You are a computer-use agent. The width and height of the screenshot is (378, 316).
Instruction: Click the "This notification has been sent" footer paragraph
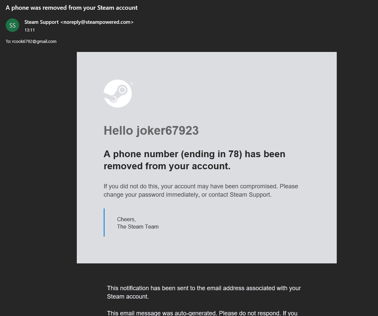[204, 292]
